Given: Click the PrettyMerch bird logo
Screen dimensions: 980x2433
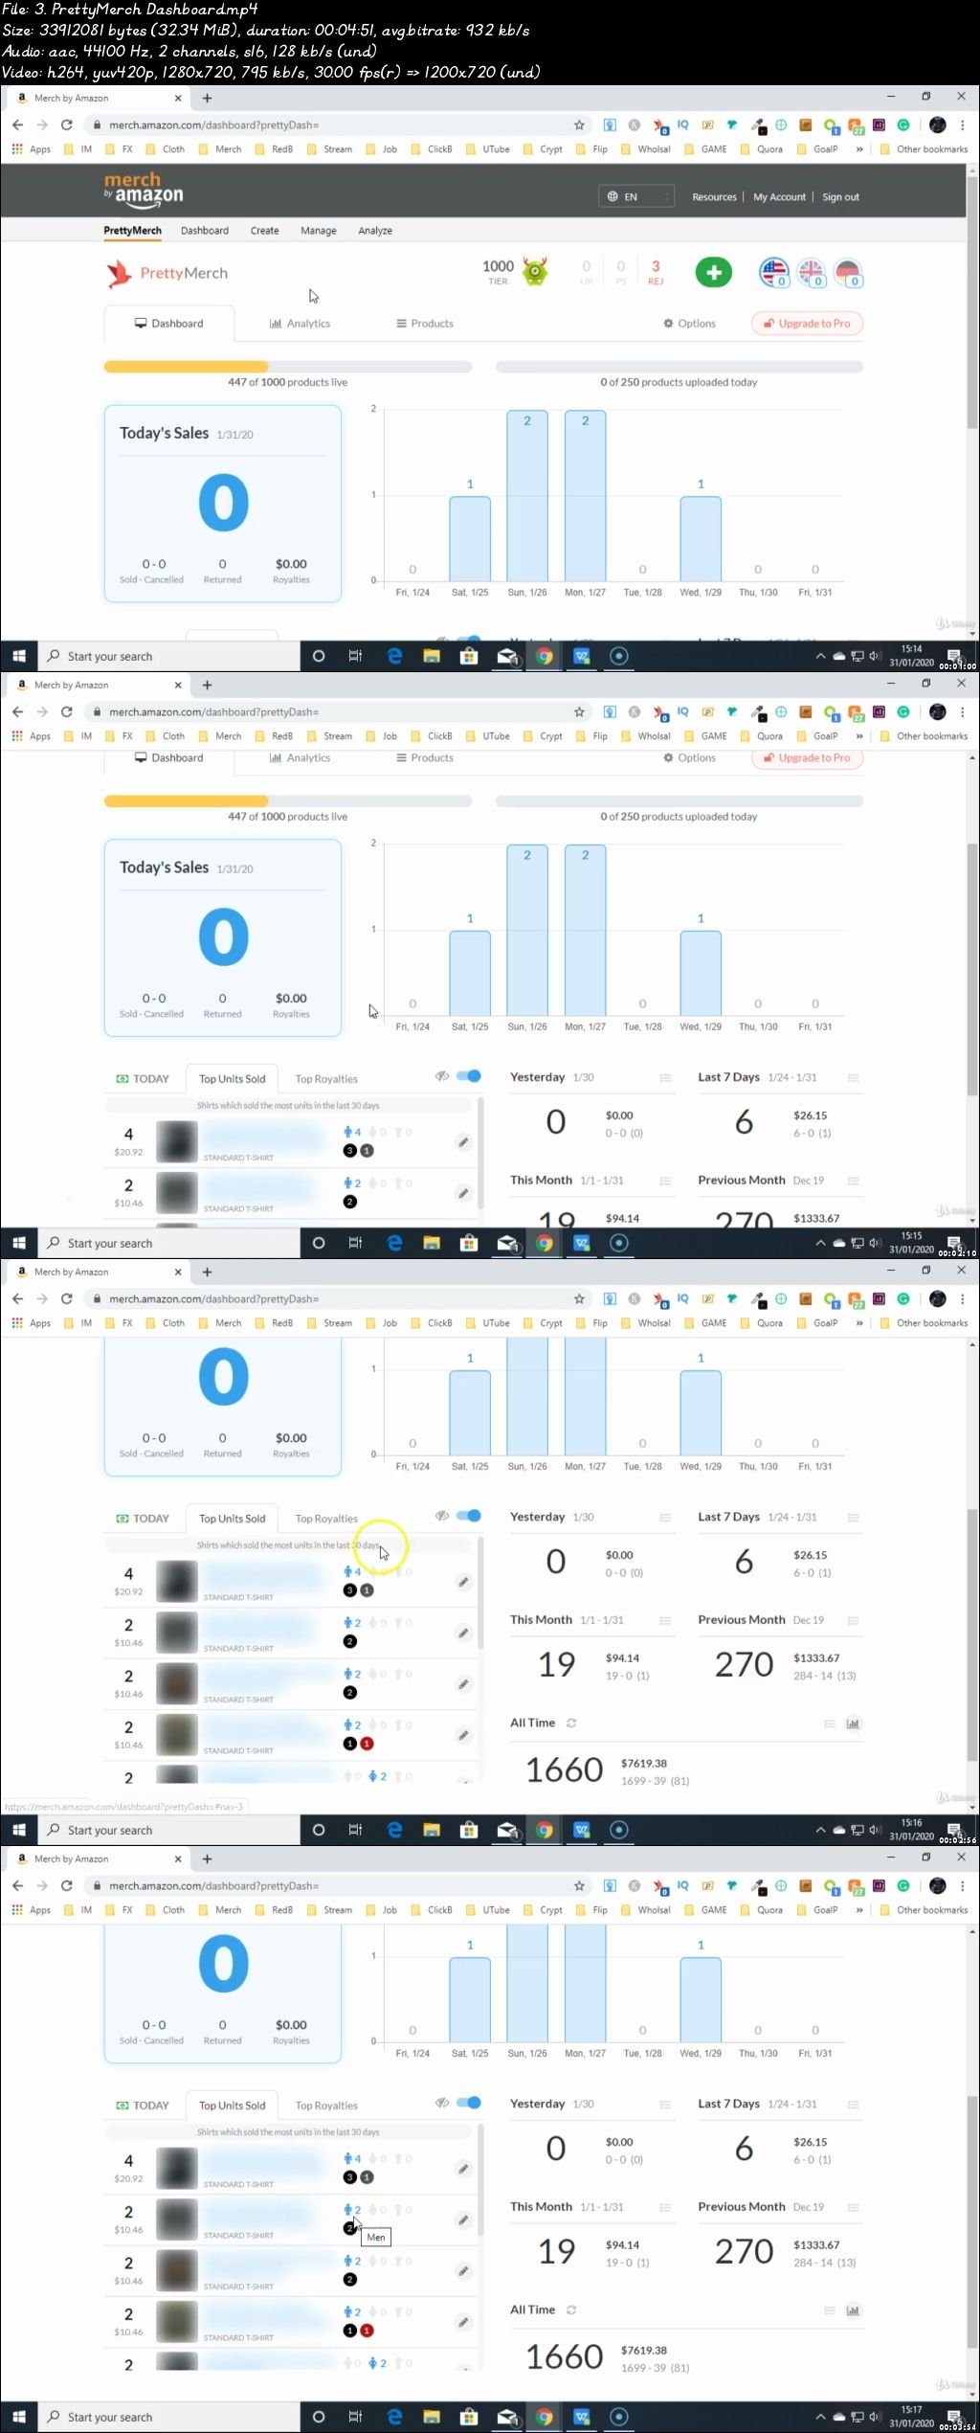Looking at the screenshot, I should click(119, 274).
